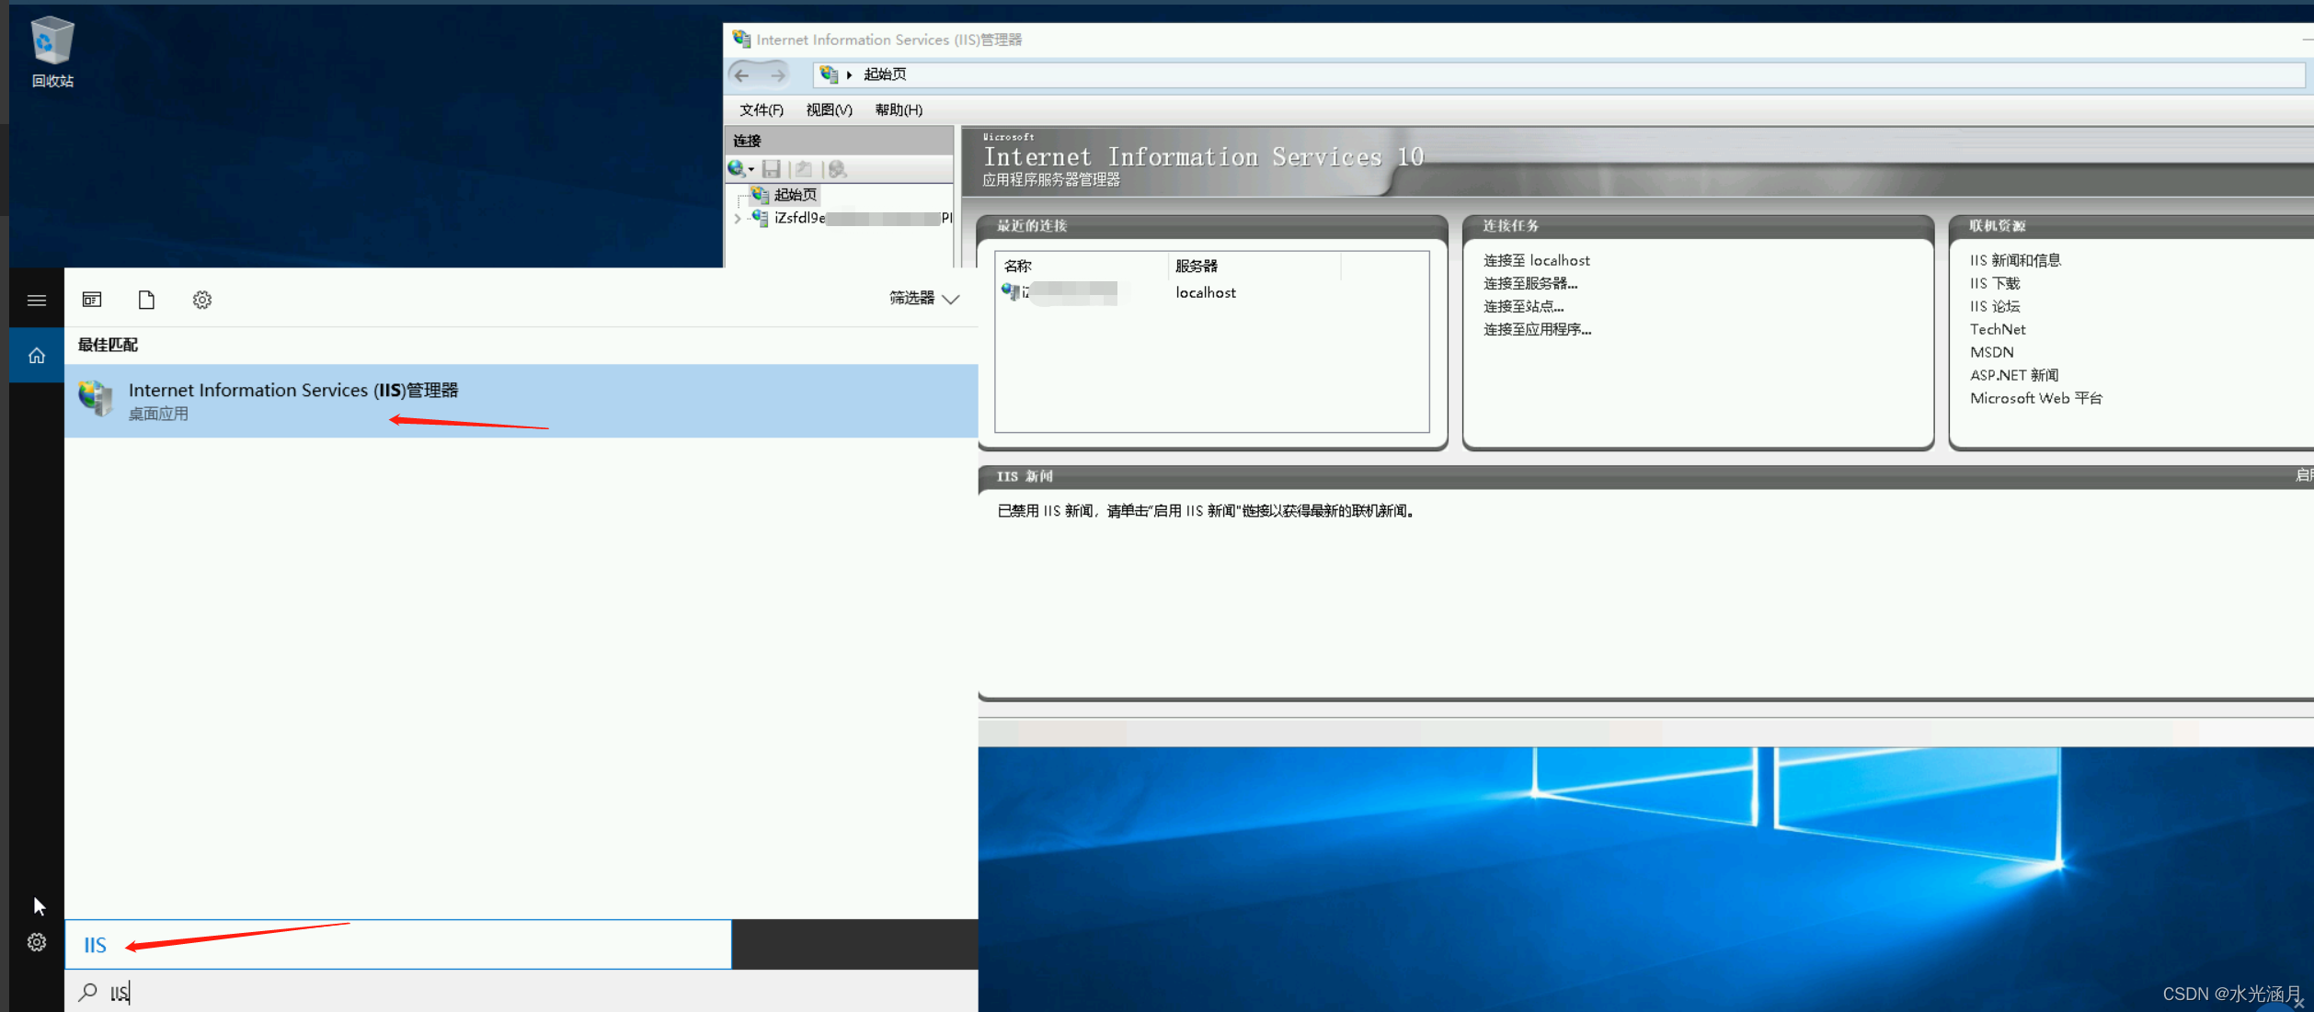Click the delete connection icon
2314x1012 pixels.
pos(837,168)
